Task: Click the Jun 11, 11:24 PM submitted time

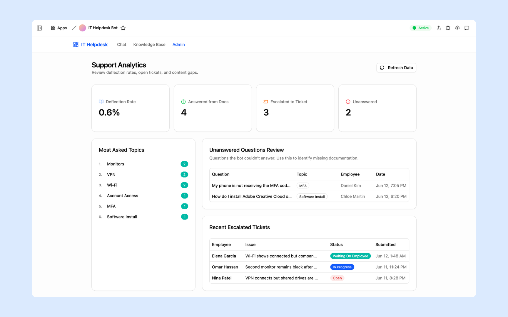Action: point(391,267)
